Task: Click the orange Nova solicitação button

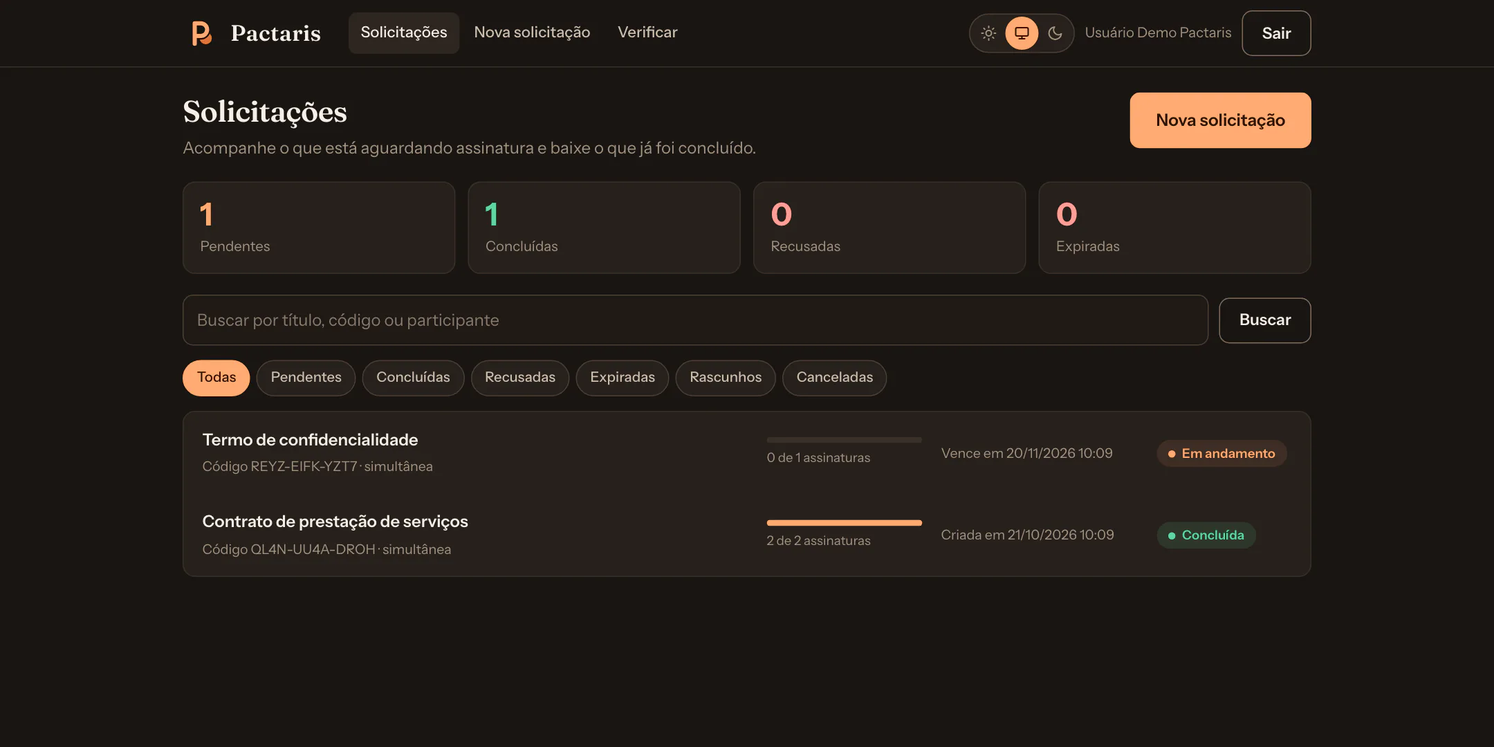Action: pos(1220,120)
